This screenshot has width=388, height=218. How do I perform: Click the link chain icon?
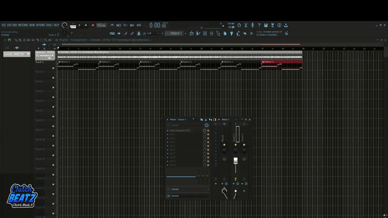coord(132,33)
